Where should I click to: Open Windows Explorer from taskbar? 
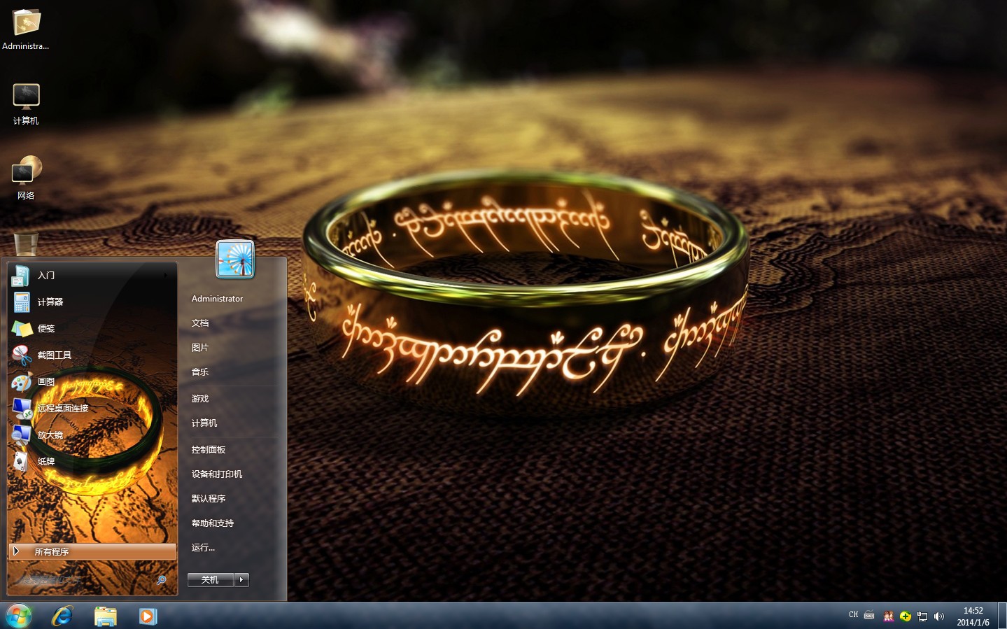point(106,616)
